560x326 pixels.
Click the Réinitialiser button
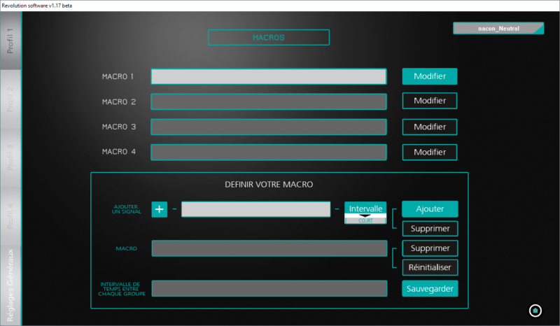pyautogui.click(x=430, y=267)
